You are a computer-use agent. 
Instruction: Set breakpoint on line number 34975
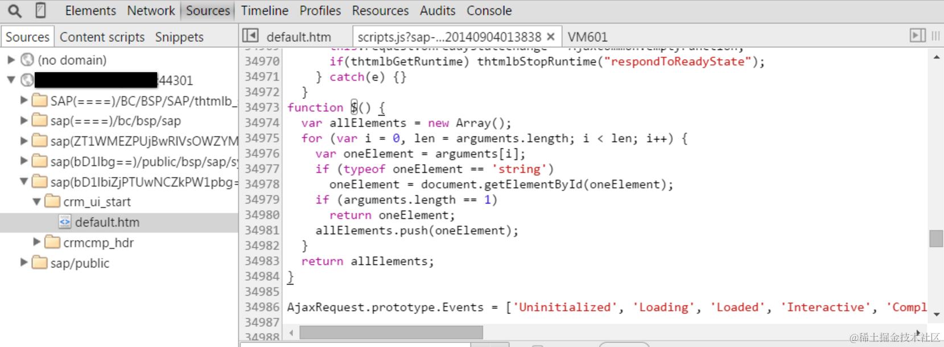(x=262, y=138)
